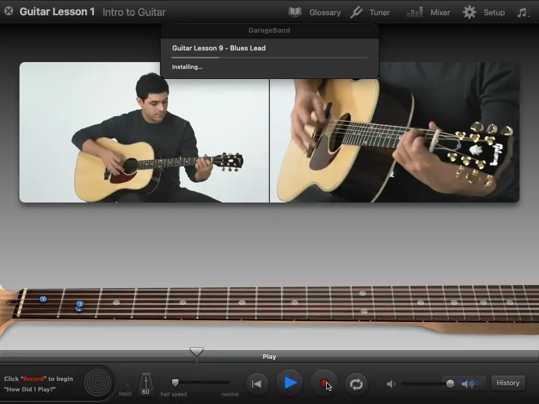
Task: Click the Glossary label
Action: 325,13
